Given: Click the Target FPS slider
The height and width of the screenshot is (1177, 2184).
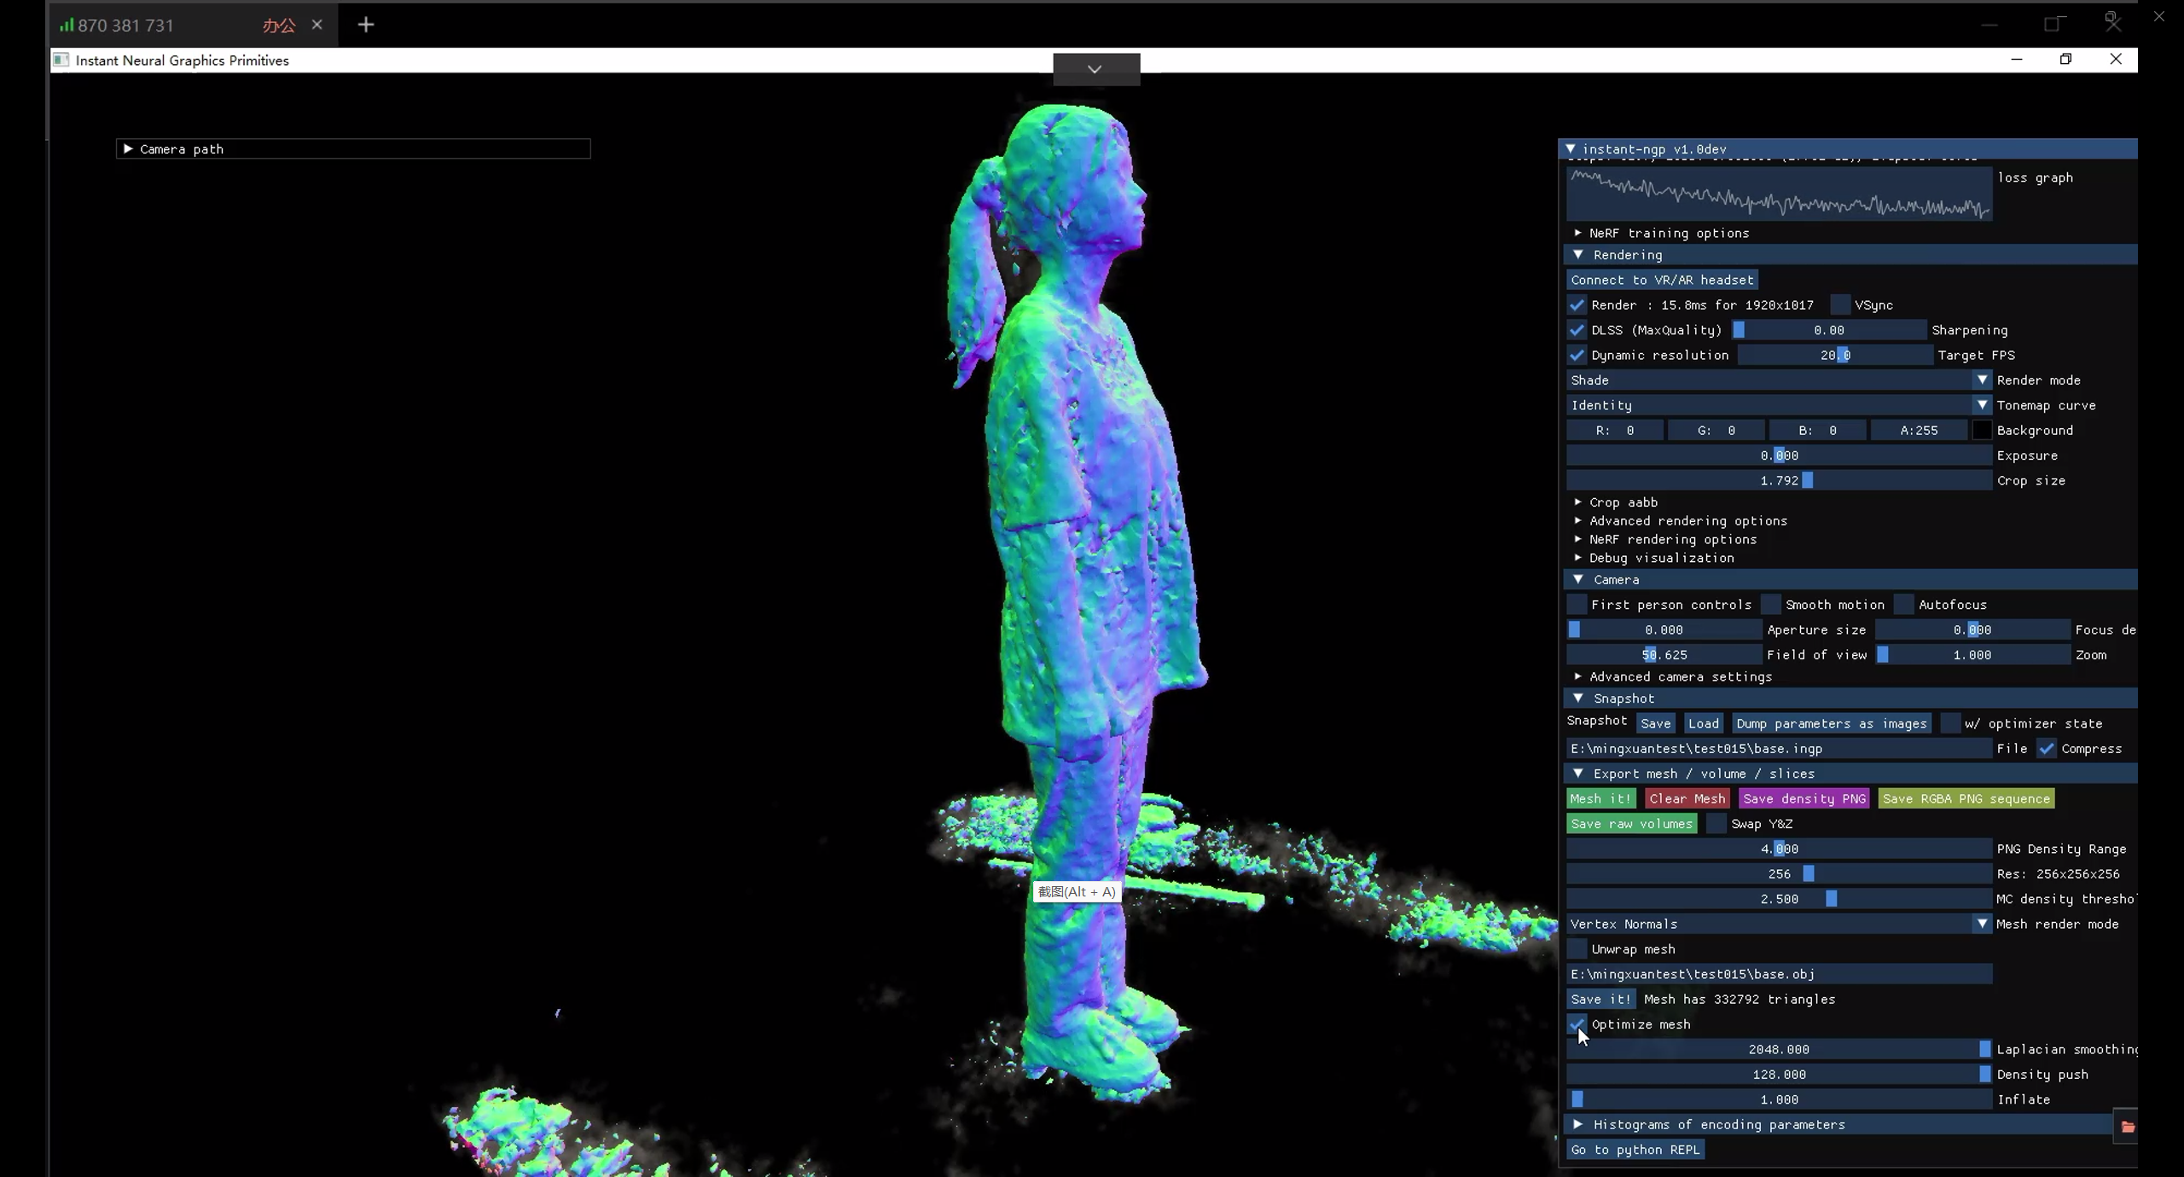Looking at the screenshot, I should point(1834,355).
